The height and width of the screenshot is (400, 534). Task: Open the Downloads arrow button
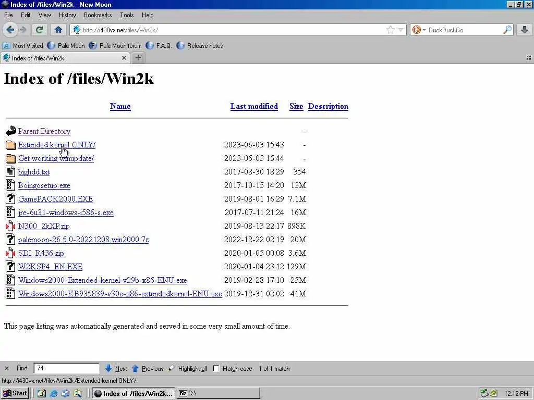tap(525, 30)
